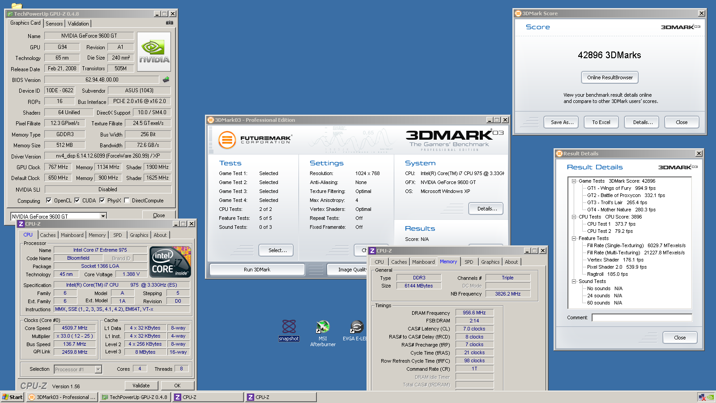
Task: Click the CPU-Z Memory window title bar icon
Action: point(372,251)
